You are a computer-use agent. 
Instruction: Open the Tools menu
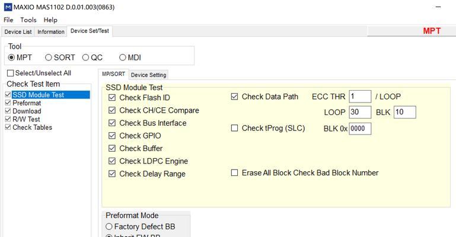28,20
